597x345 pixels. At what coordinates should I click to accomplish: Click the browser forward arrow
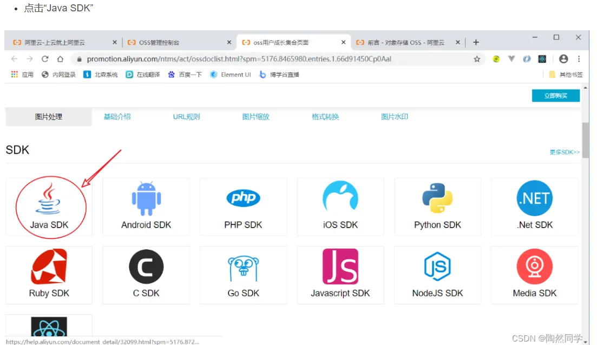click(29, 59)
